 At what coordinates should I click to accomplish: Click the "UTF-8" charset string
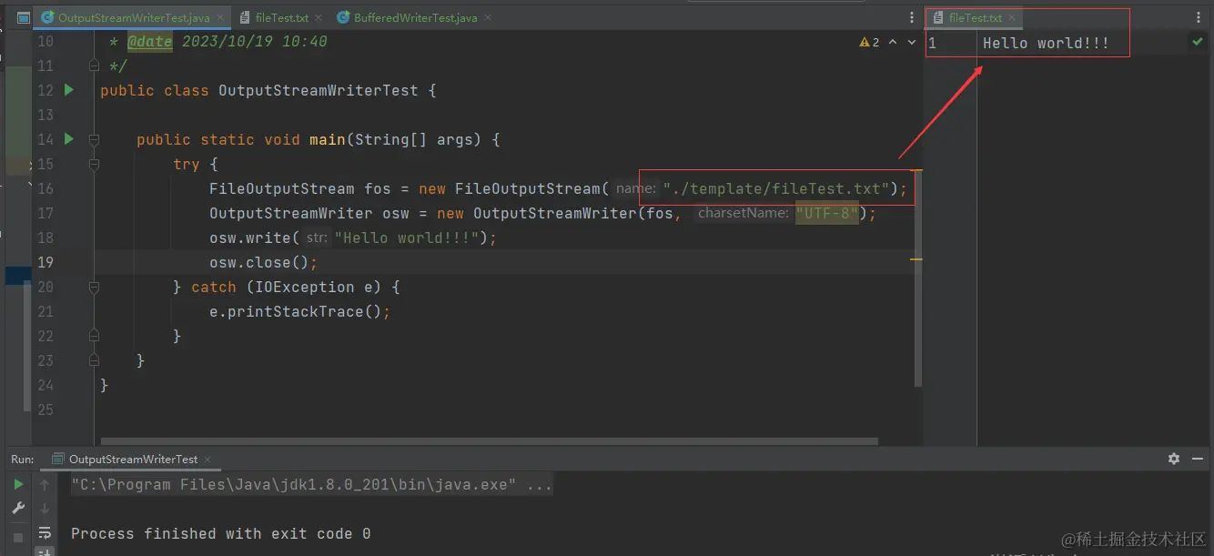click(x=827, y=214)
